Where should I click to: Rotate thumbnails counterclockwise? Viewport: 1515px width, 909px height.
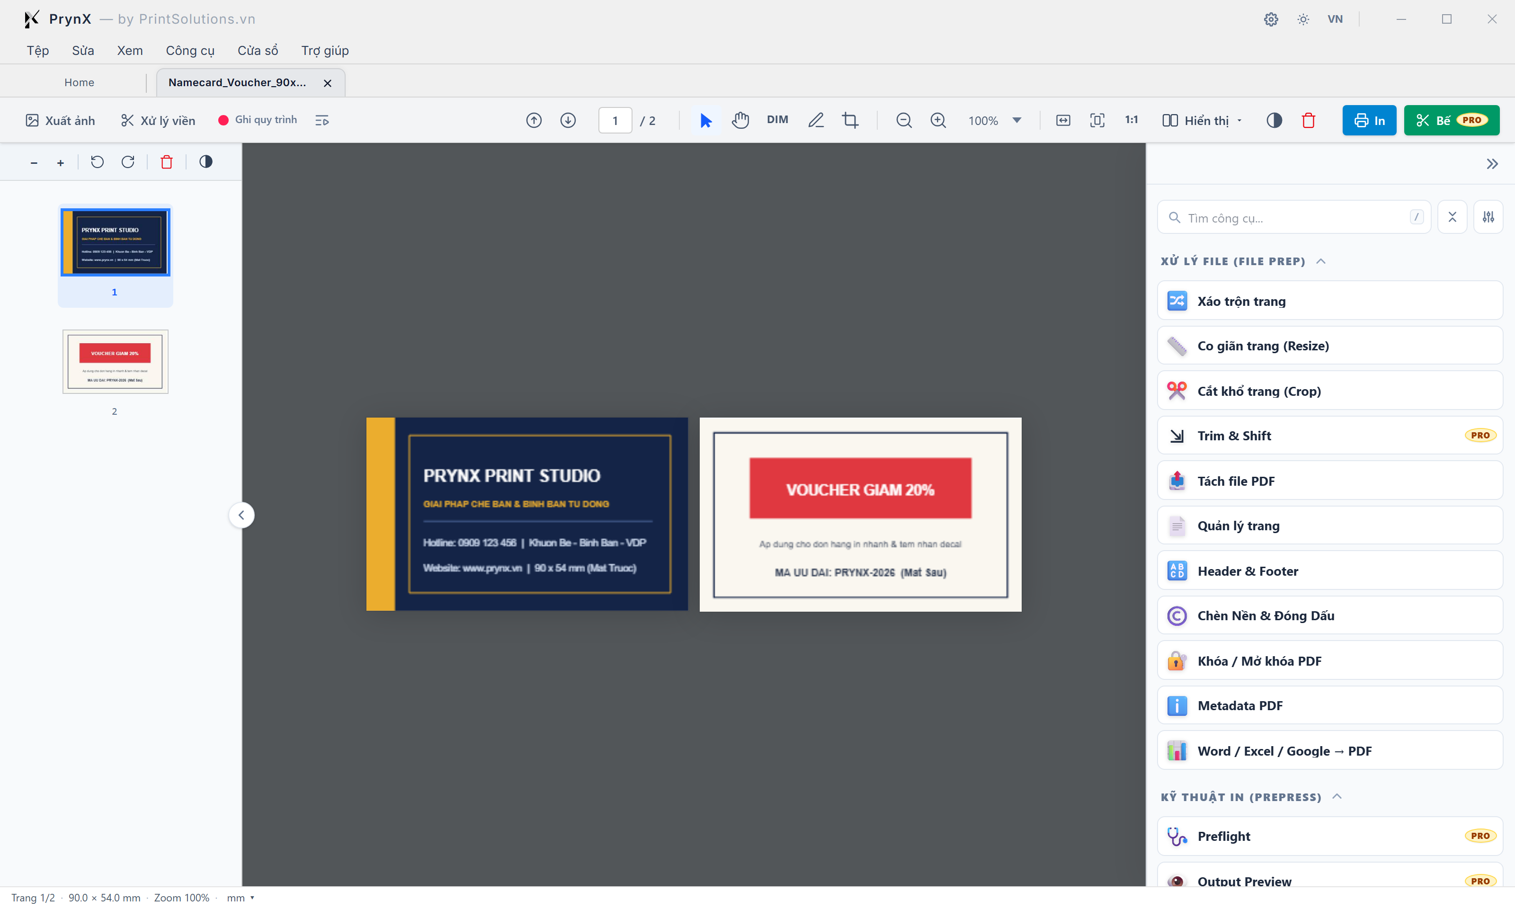(98, 162)
